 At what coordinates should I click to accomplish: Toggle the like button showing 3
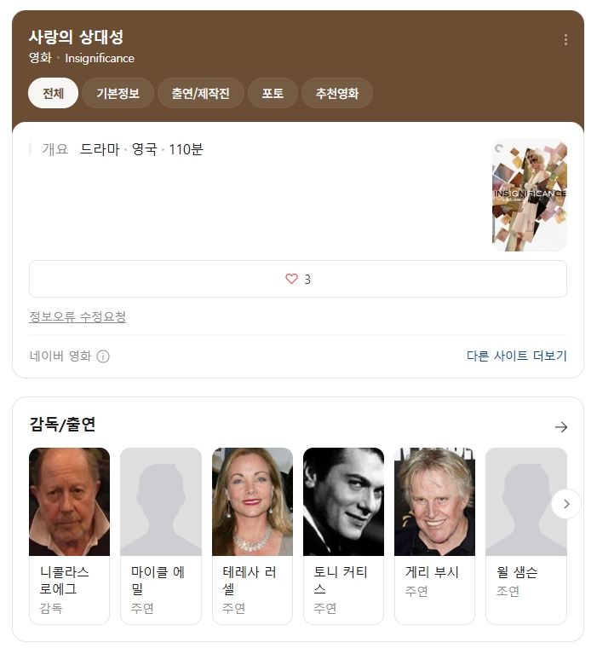click(298, 279)
